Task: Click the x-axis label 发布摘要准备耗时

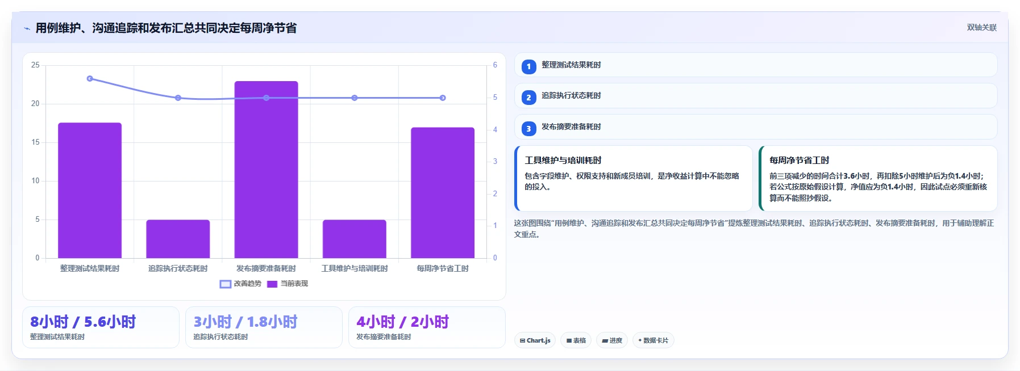Action: 266,268
